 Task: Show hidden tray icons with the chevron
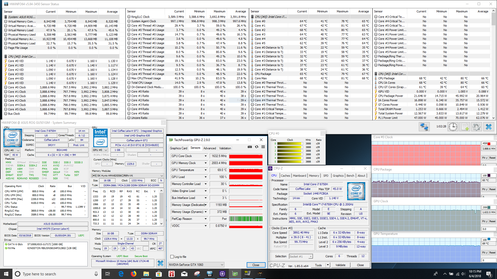click(x=445, y=274)
